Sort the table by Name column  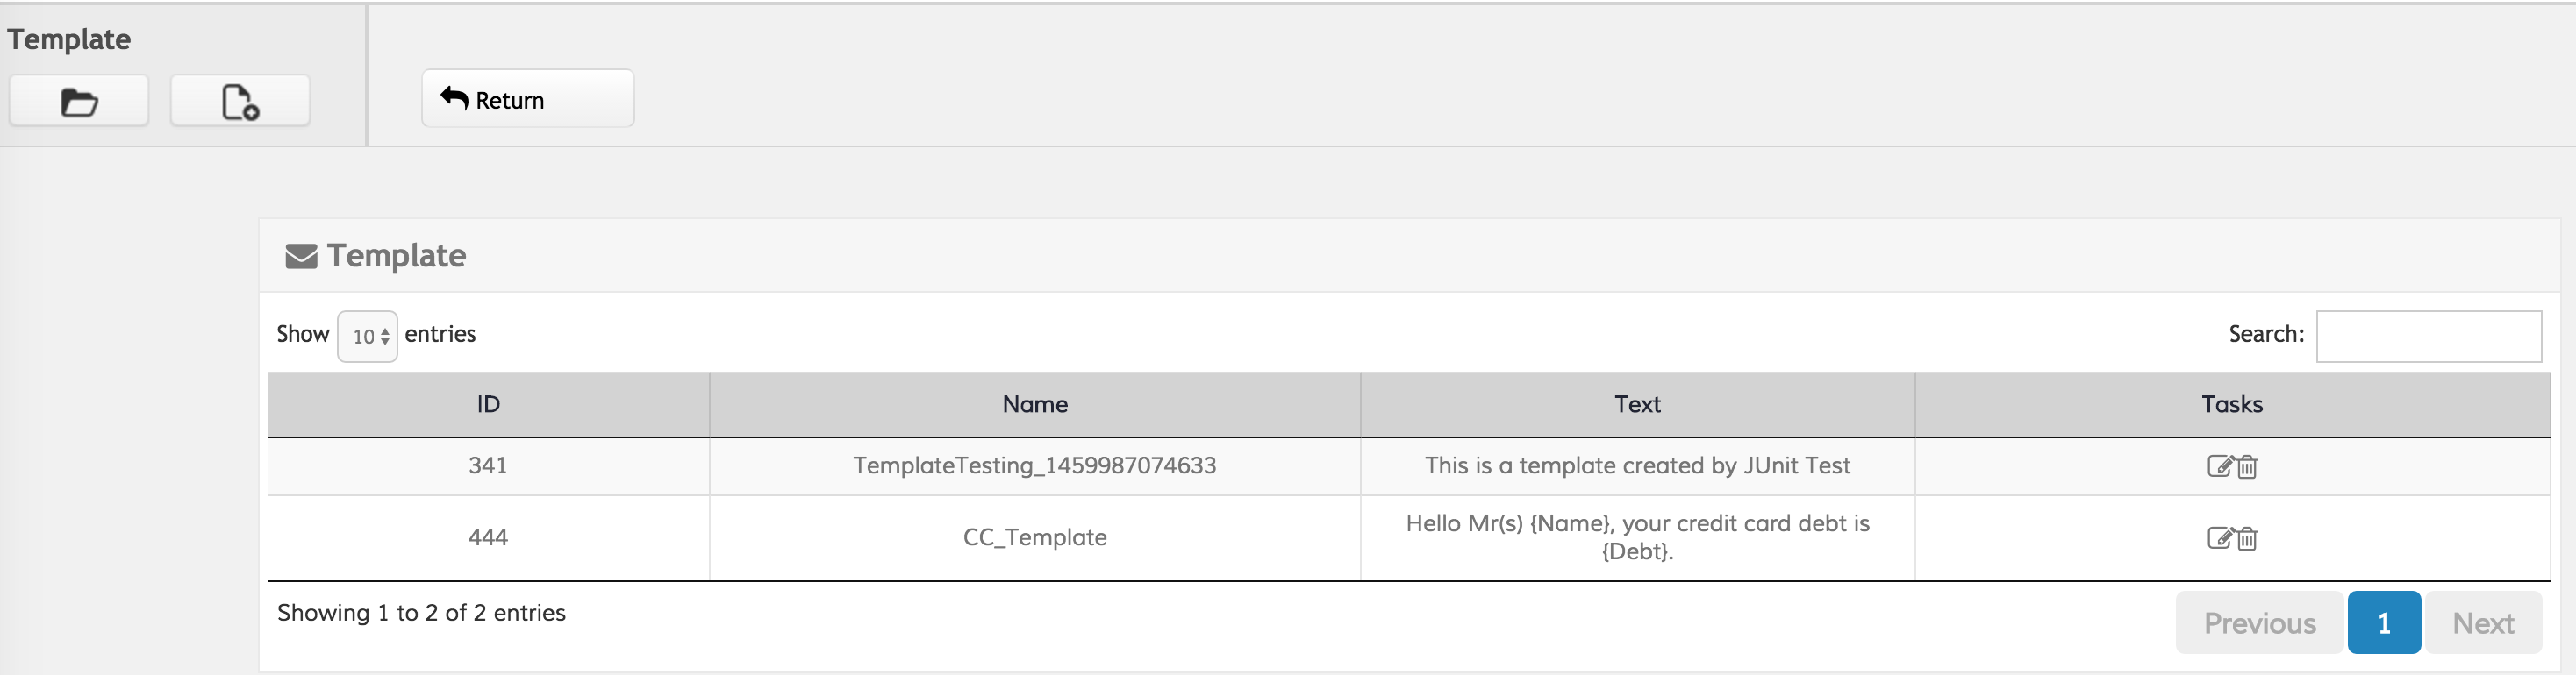pyautogui.click(x=1035, y=404)
